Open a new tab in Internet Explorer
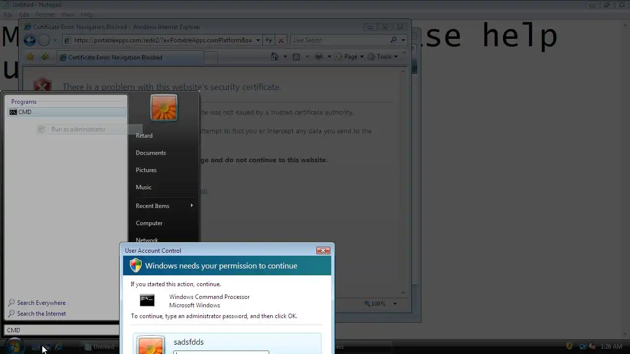The image size is (630, 354). pyautogui.click(x=211, y=58)
